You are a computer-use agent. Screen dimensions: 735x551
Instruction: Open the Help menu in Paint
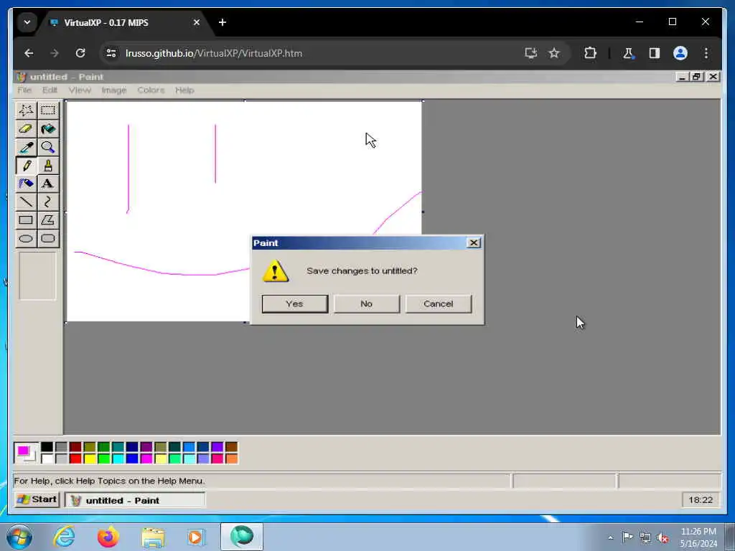[184, 90]
